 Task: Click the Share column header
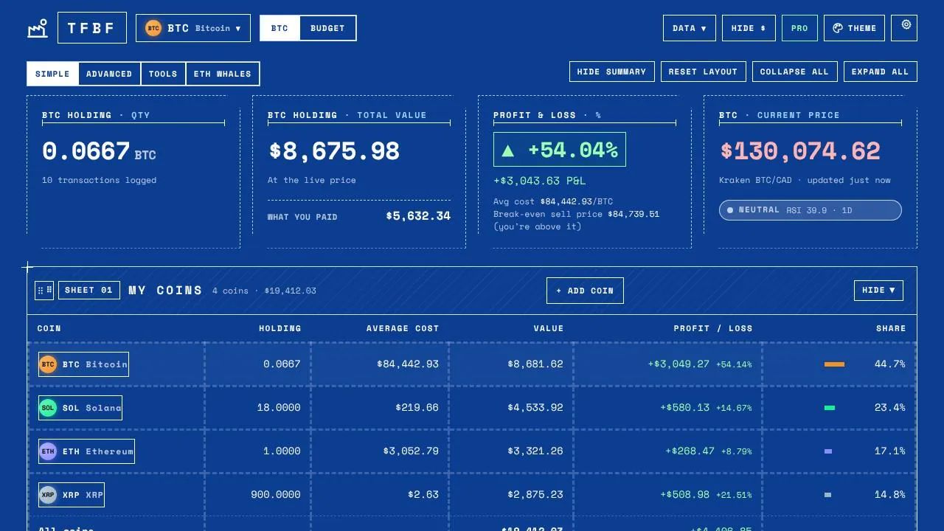[x=891, y=328]
